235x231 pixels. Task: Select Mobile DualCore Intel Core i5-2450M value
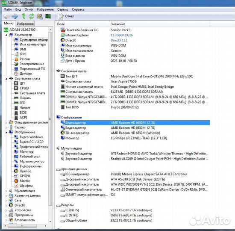click(152, 76)
